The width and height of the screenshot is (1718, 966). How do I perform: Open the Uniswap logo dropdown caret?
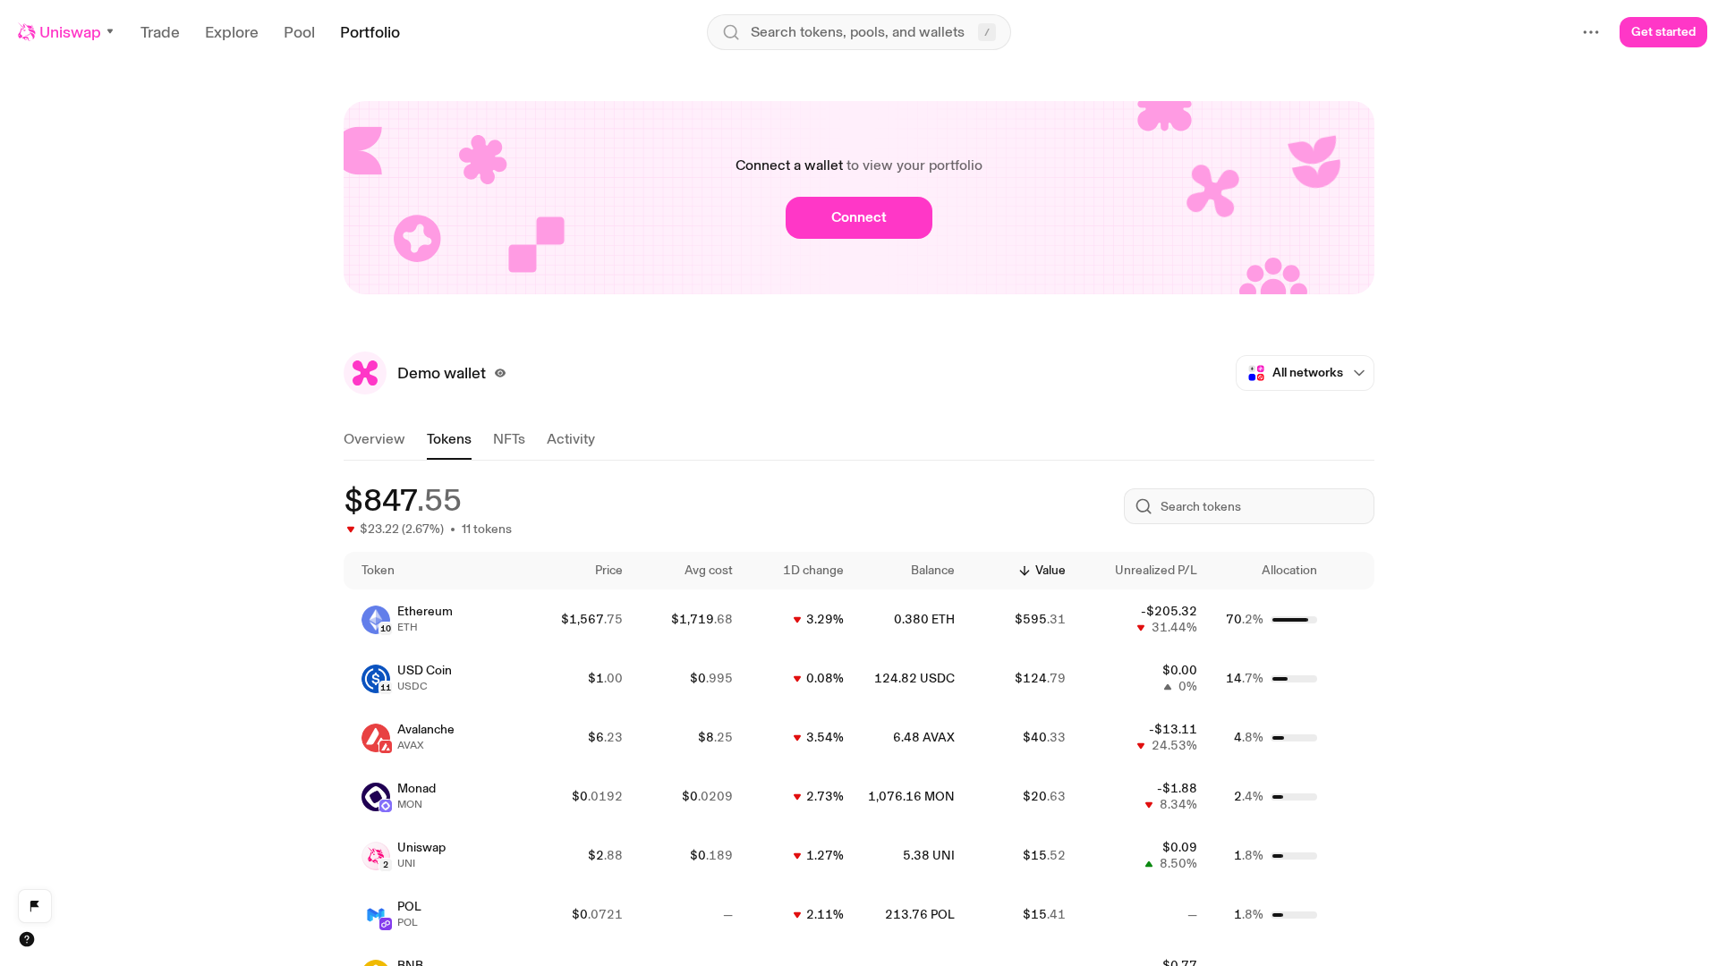[110, 31]
